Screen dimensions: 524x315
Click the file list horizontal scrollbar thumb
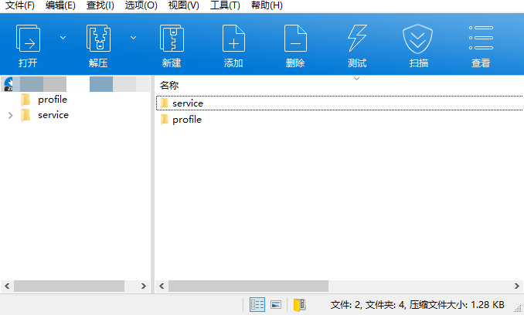(x=248, y=286)
